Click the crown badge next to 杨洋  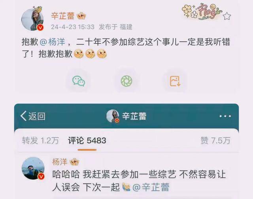click(x=74, y=162)
